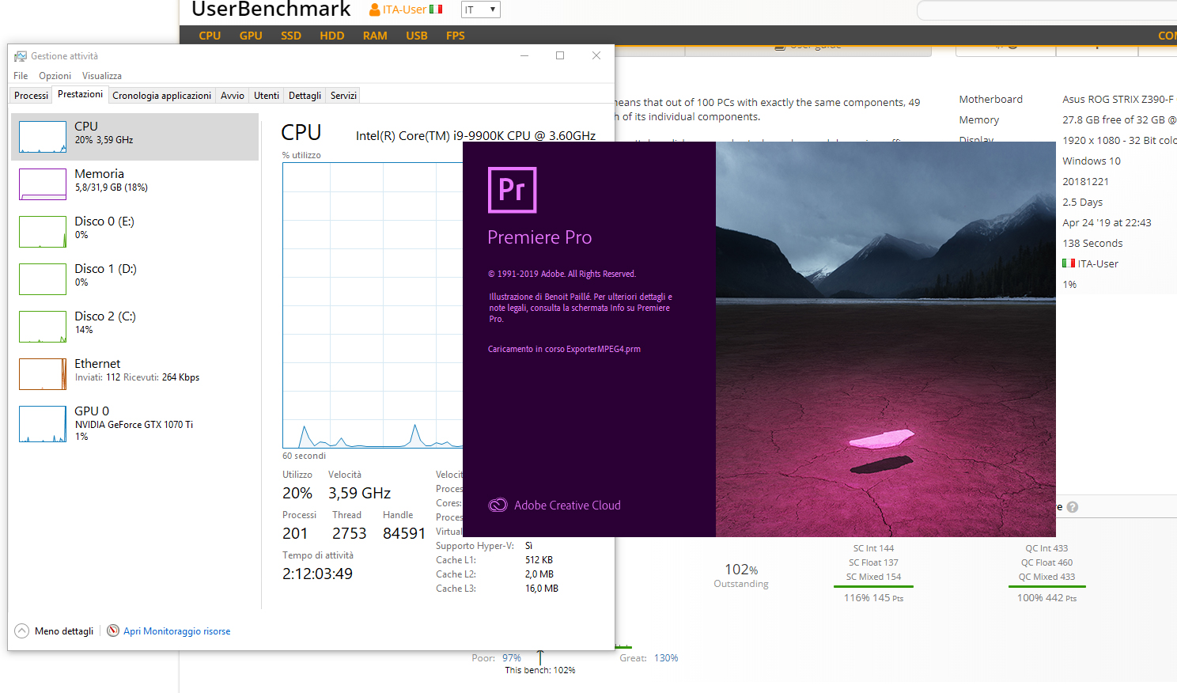Click the UserBenchmark site title
Image resolution: width=1177 pixels, height=693 pixels.
271,9
